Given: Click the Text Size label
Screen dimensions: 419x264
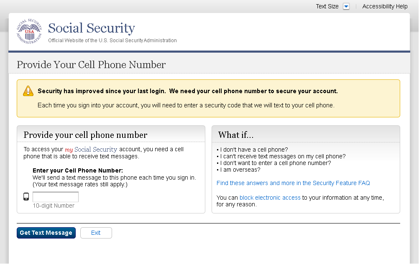Looking at the screenshot, I should 327,6.
